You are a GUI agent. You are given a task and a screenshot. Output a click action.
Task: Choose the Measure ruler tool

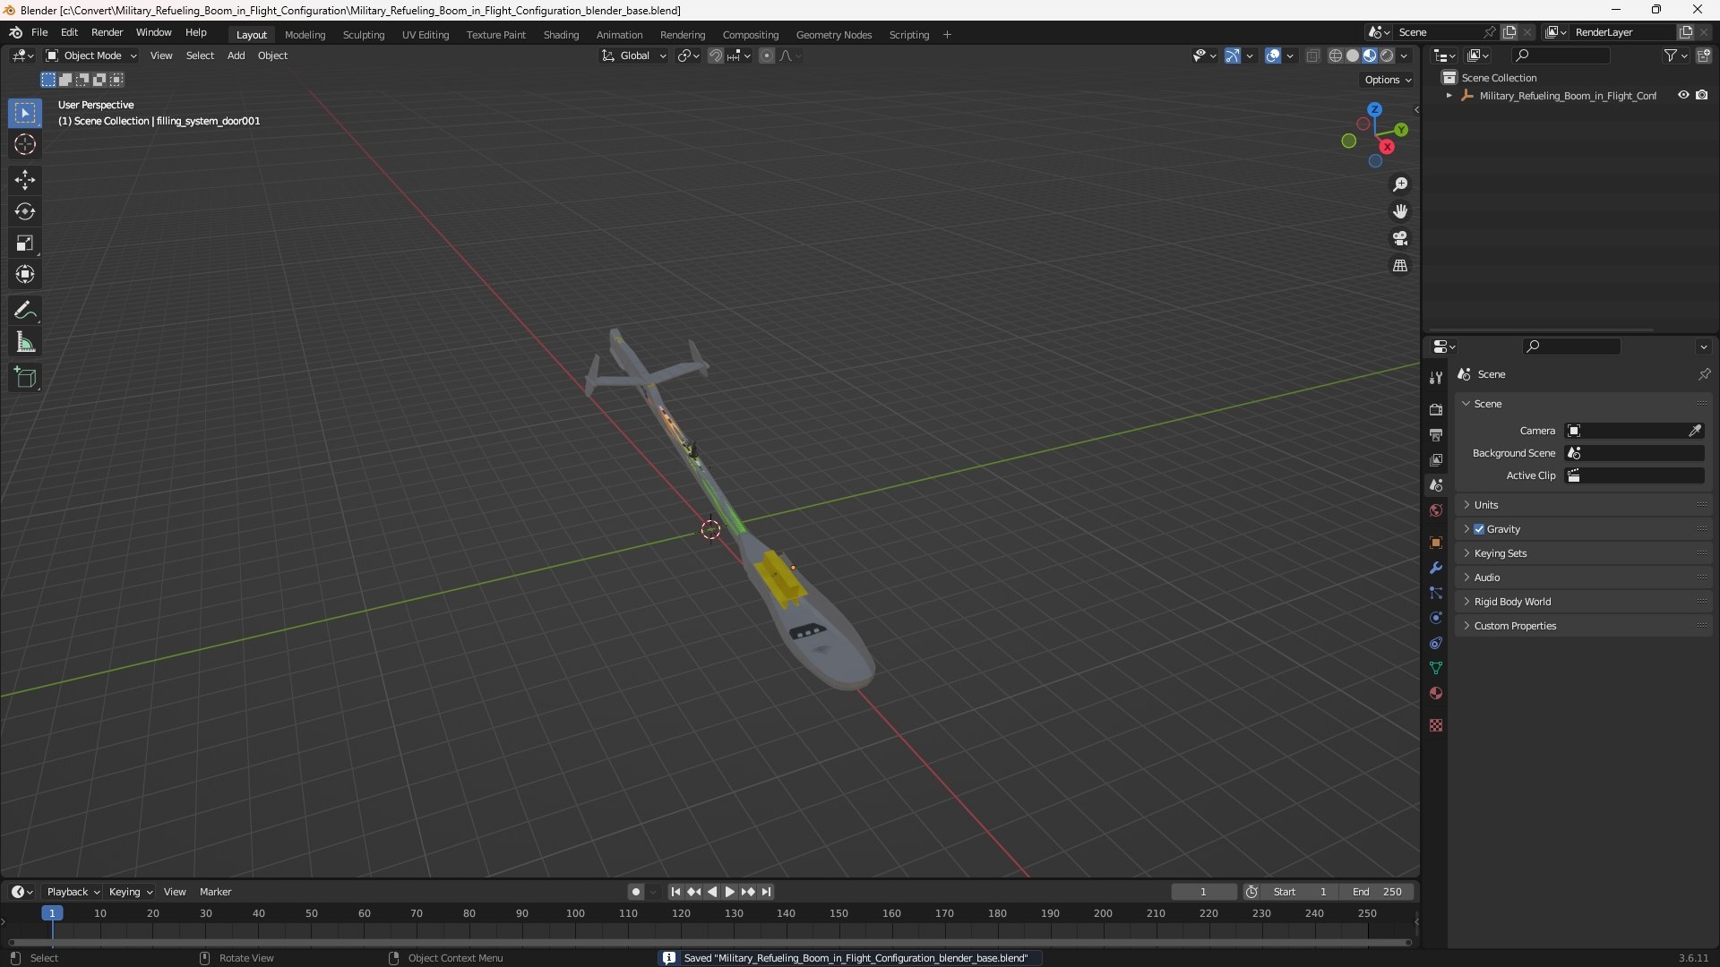pos(25,342)
